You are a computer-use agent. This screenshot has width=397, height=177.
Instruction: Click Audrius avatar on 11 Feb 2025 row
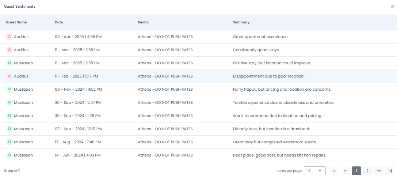tap(9, 76)
